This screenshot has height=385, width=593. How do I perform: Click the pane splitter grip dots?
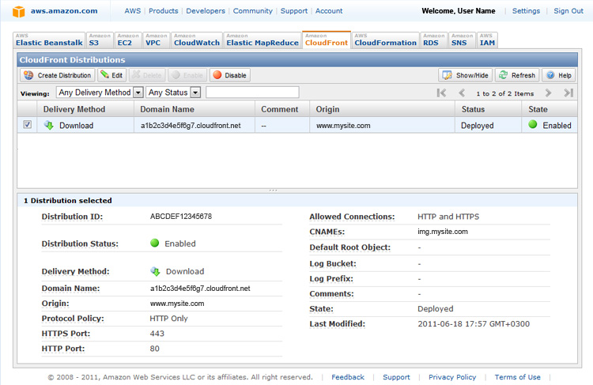[x=273, y=191]
